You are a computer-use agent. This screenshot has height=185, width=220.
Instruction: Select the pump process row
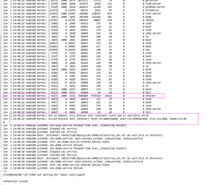click(77, 17)
